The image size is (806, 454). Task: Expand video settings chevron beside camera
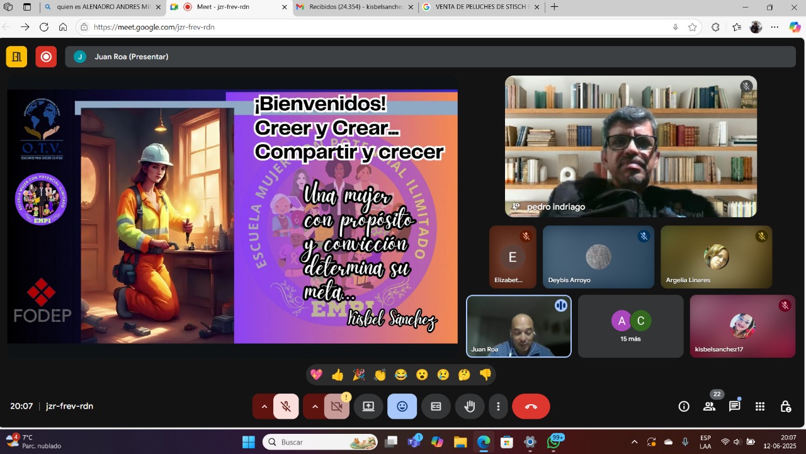[315, 407]
